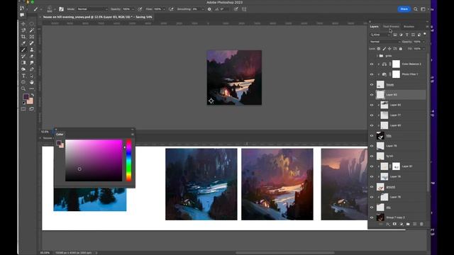Open the layer filter Kind dropdown
The width and height of the screenshot is (454, 255).
(x=380, y=35)
